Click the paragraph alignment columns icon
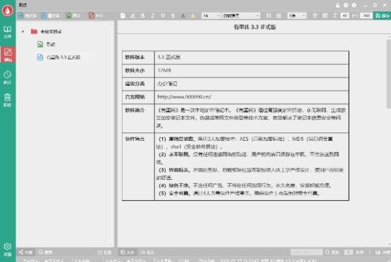Image resolution: width=391 pixels, height=262 pixels. pyautogui.click(x=268, y=16)
